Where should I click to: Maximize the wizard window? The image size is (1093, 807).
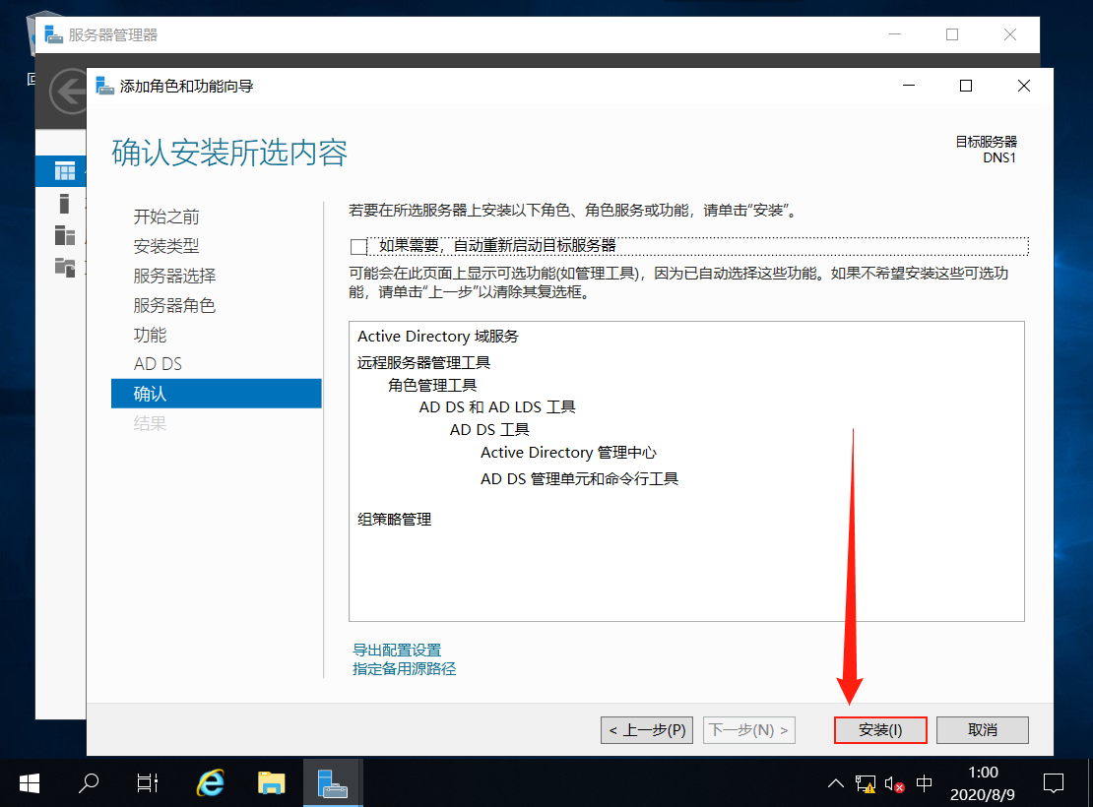pyautogui.click(x=966, y=86)
